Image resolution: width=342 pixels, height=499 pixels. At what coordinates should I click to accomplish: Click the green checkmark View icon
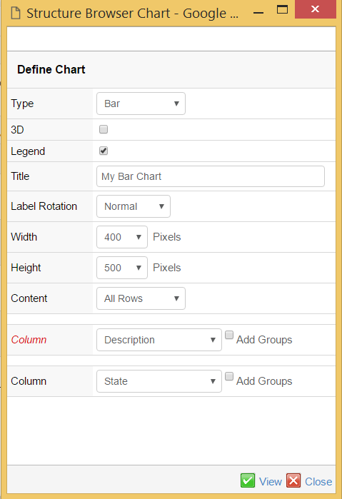click(x=248, y=480)
